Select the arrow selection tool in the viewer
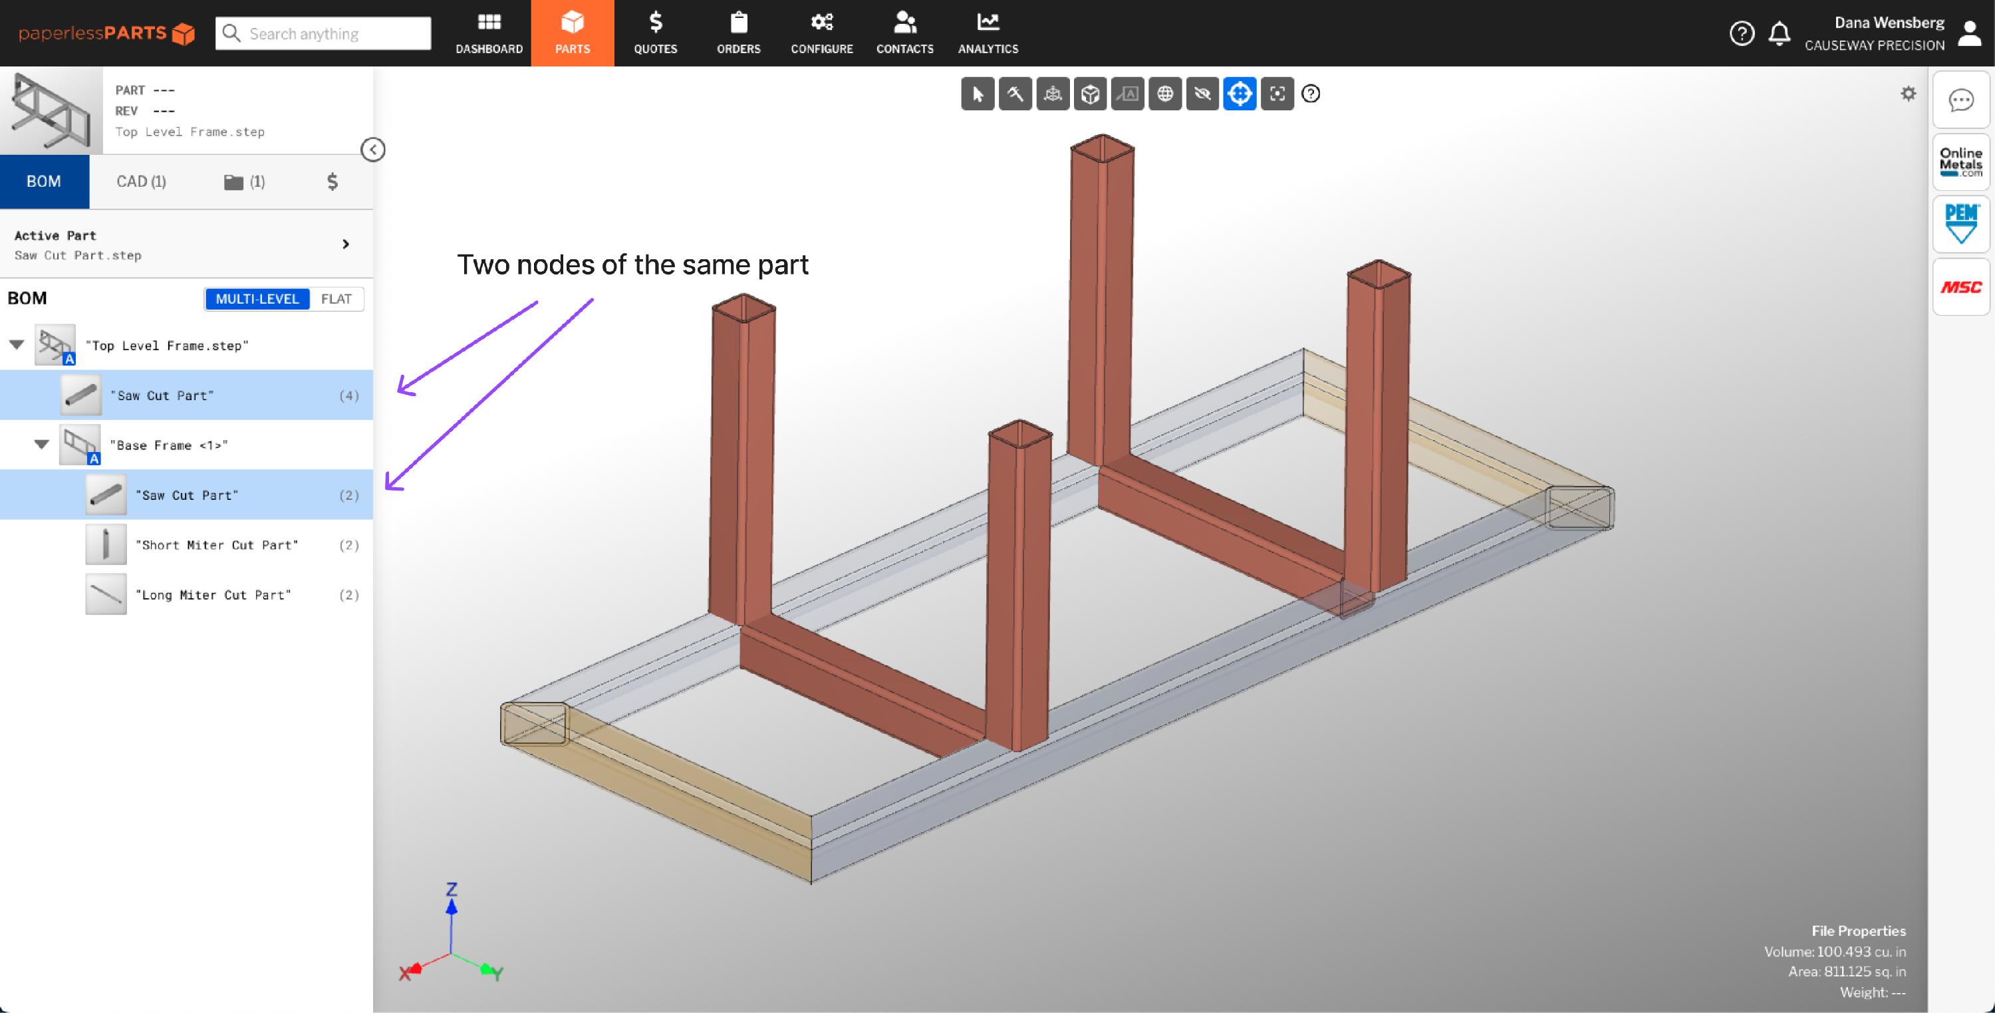Image resolution: width=1995 pixels, height=1013 pixels. tap(978, 94)
